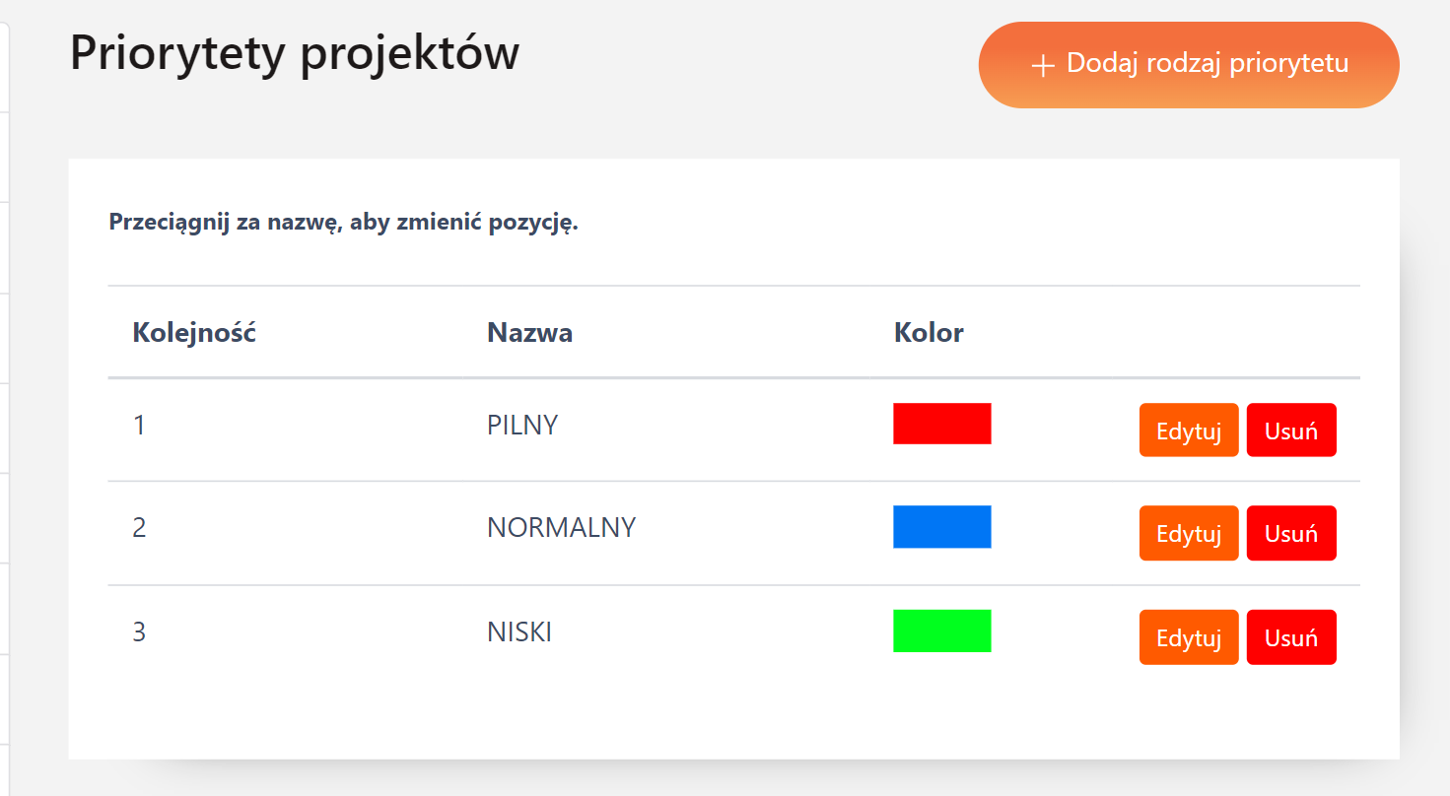The image size is (1450, 796).
Task: Click the red swatch for PILNY
Action: (941, 424)
